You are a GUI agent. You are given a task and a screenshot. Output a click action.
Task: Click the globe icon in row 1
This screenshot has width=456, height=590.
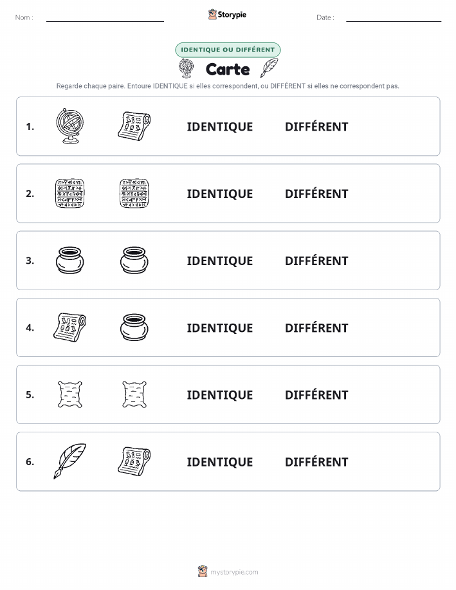coord(70,126)
